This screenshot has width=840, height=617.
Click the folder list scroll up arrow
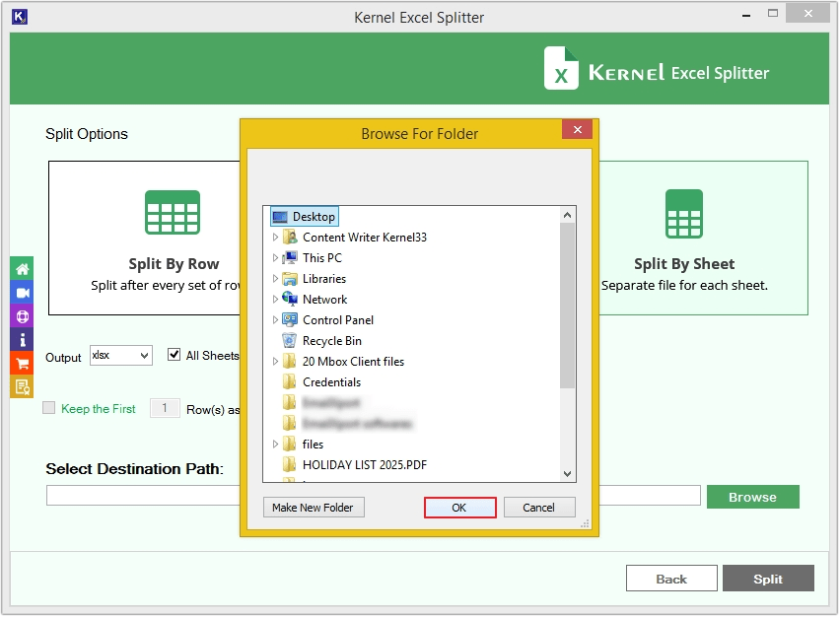567,215
